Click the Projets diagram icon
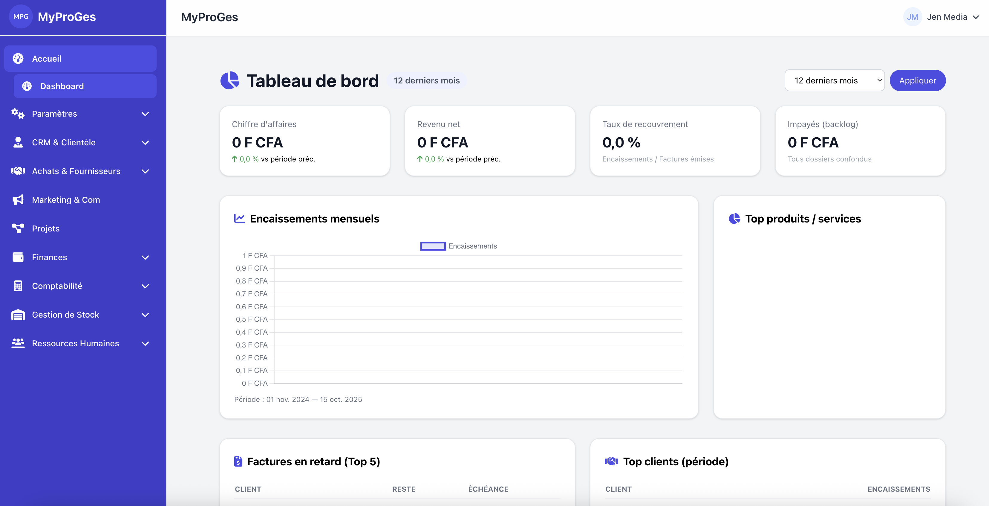This screenshot has height=506, width=989. [x=18, y=228]
